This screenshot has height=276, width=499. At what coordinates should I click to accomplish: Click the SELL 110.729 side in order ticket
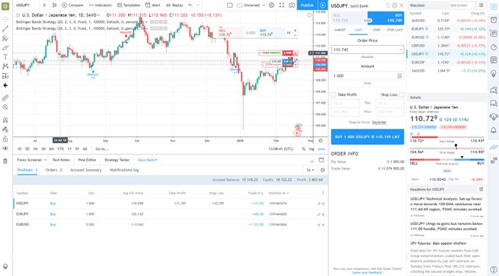349,18
